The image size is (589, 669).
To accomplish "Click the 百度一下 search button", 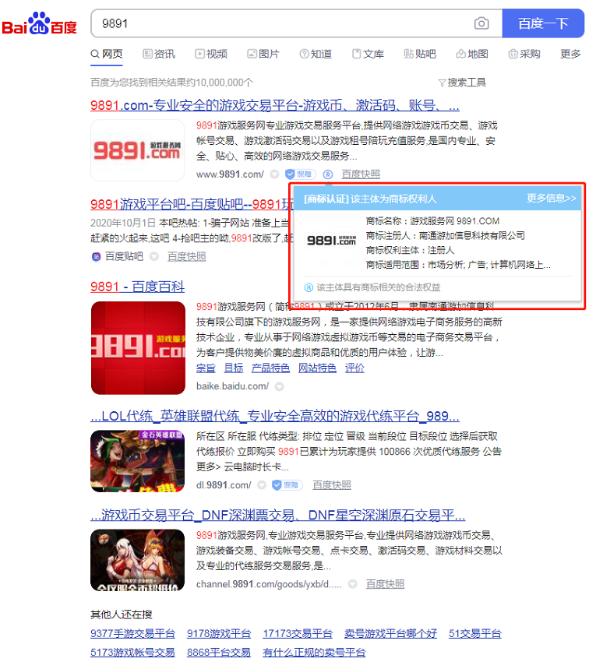I will [x=543, y=23].
